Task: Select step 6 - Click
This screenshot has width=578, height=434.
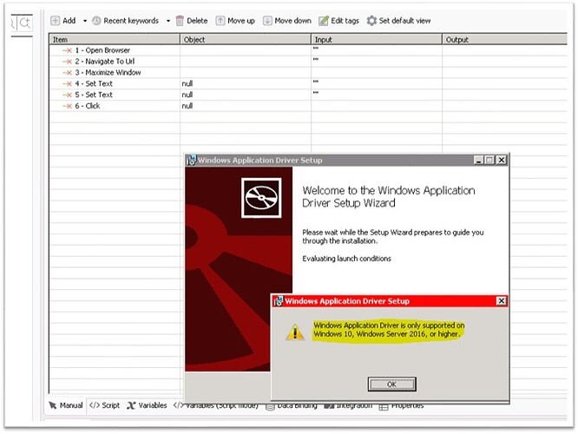Action: click(88, 106)
